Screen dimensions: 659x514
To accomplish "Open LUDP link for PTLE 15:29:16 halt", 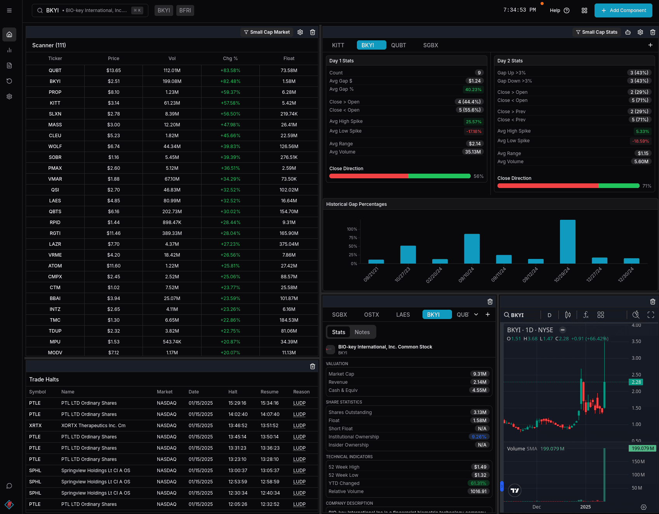I will 299,403.
